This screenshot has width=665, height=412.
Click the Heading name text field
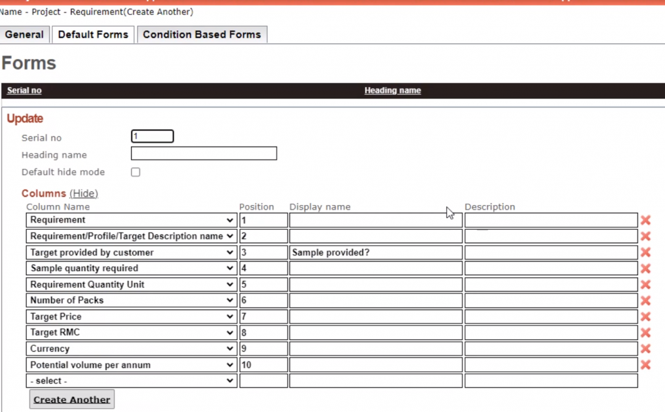pyautogui.click(x=204, y=154)
